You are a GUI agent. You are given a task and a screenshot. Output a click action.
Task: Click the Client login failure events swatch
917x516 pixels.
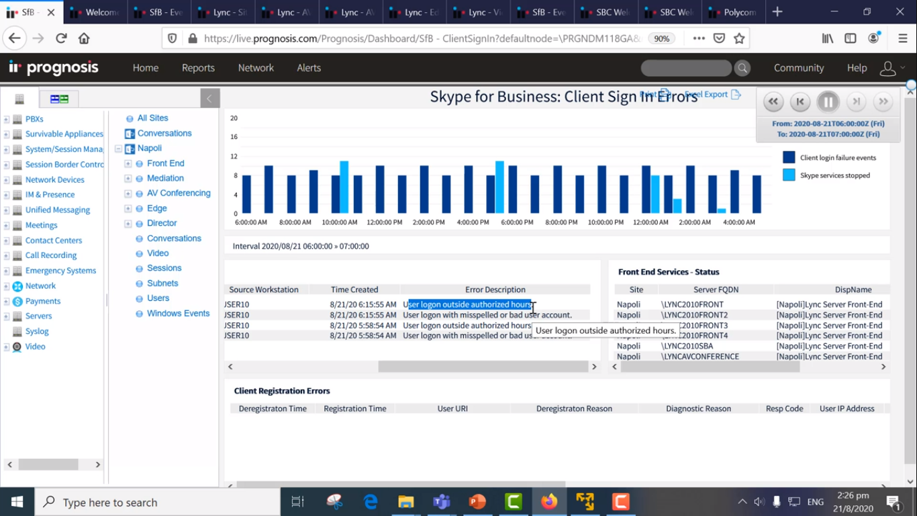pyautogui.click(x=789, y=157)
